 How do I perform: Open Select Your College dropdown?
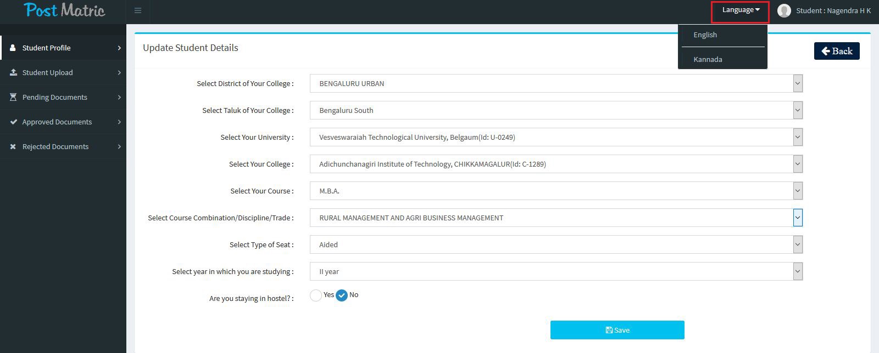(556, 164)
